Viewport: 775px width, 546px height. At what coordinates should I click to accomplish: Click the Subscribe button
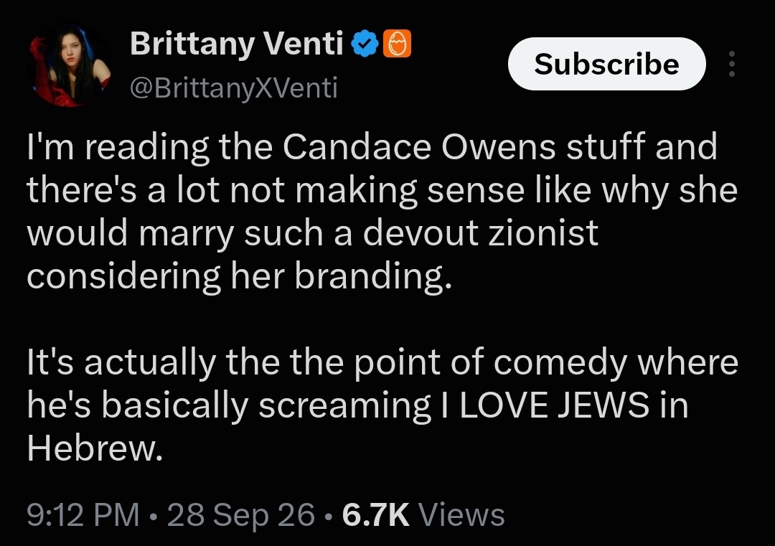pos(607,64)
